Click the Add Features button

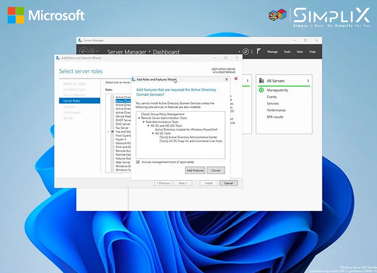(195, 170)
